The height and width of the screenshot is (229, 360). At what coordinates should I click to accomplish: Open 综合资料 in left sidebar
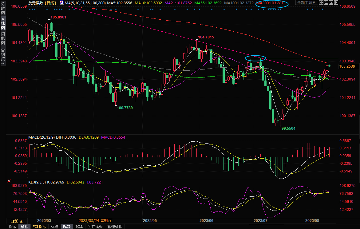click(3, 56)
